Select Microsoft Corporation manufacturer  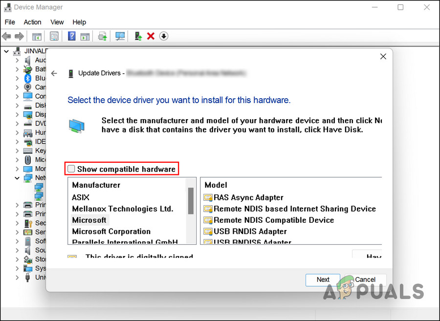[x=111, y=232]
